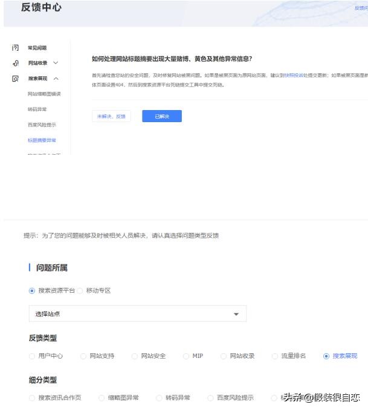This screenshot has width=368, height=410.
Task: Choose 网站安全 feedback type
Action: [x=134, y=356]
